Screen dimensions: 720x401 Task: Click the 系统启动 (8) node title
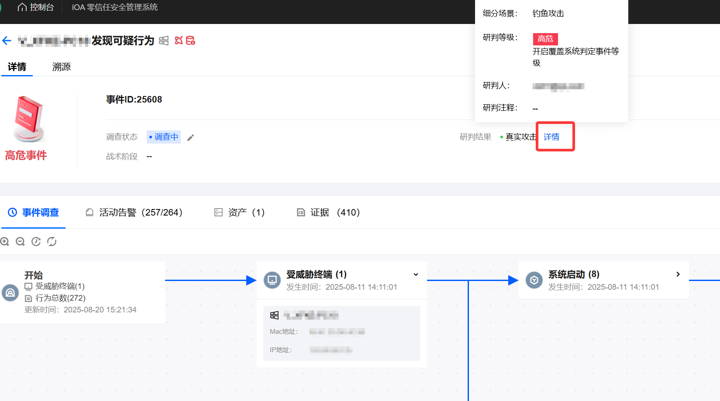(574, 274)
